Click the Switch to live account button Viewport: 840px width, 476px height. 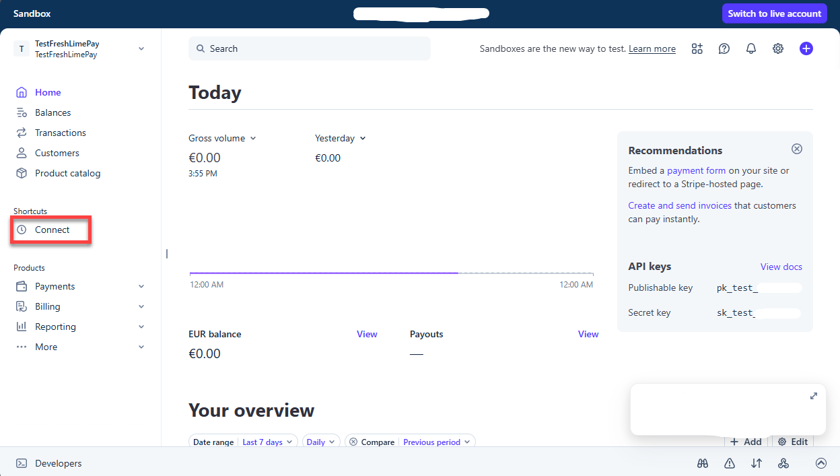(x=774, y=13)
